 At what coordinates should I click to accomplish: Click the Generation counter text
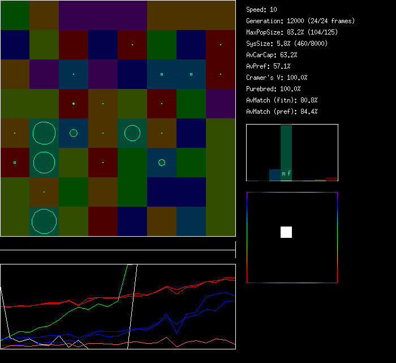300,21
